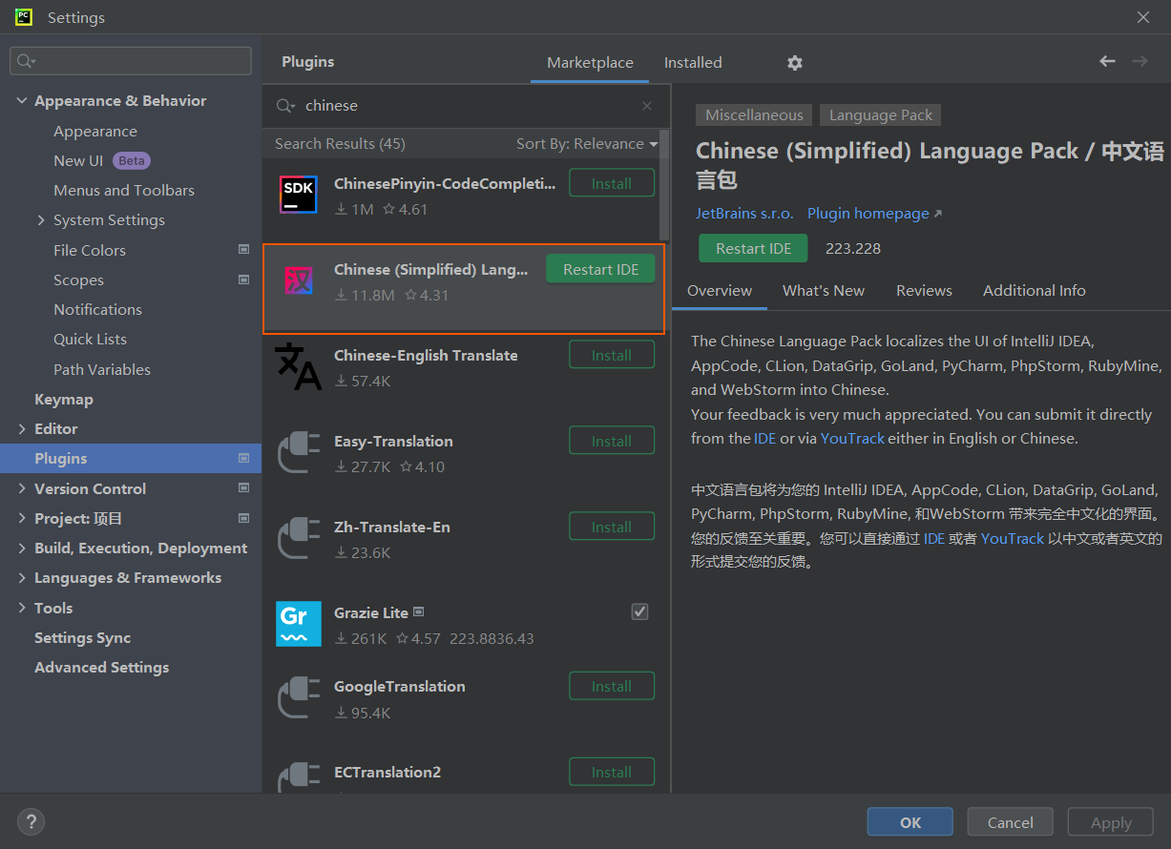Image resolution: width=1171 pixels, height=849 pixels.
Task: Expand the Tools section
Action: click(x=22, y=608)
